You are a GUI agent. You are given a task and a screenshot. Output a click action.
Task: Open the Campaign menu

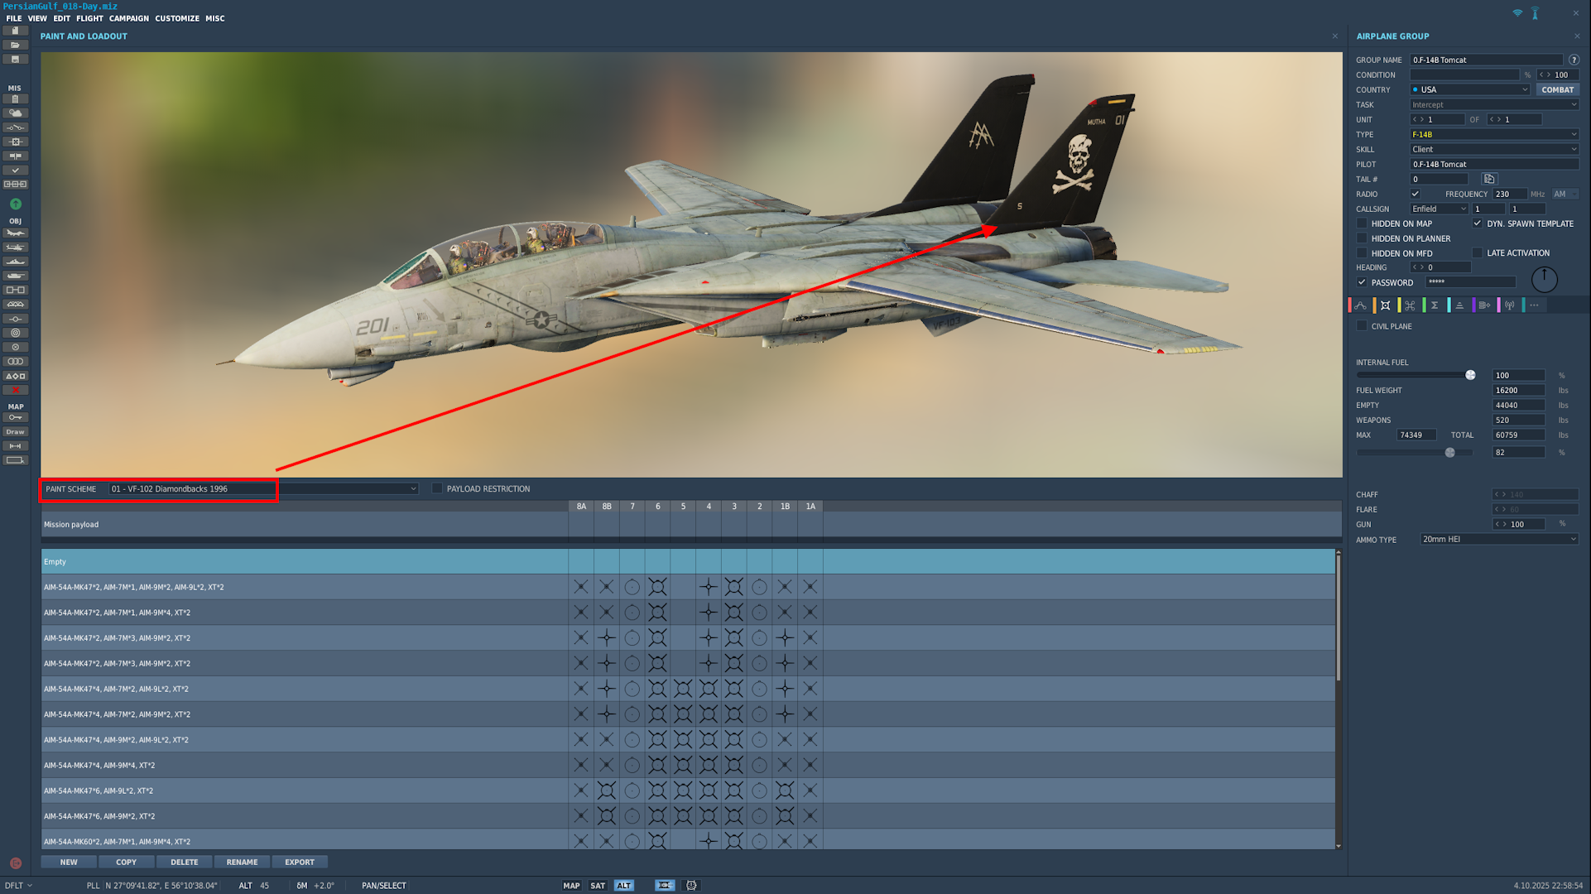coord(128,18)
